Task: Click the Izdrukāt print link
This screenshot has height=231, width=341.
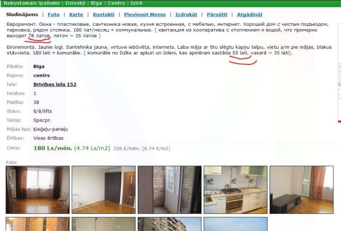Action: 186,15
